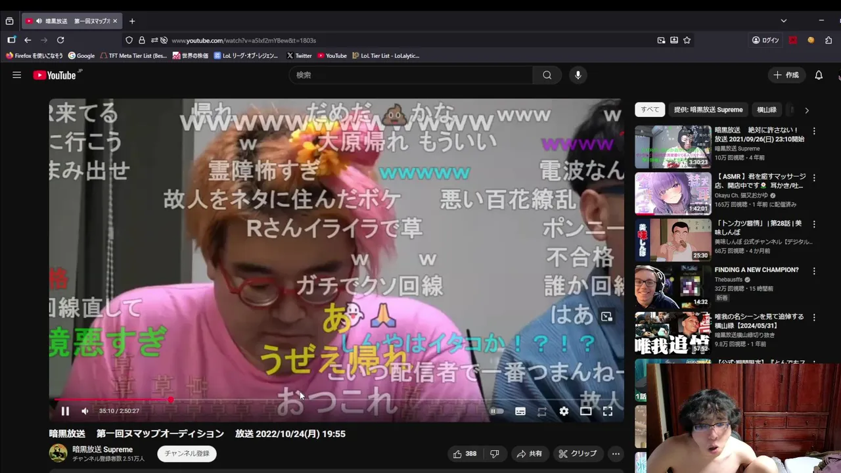Click the magnifier search button
Screen dimensions: 841x473
[547, 75]
